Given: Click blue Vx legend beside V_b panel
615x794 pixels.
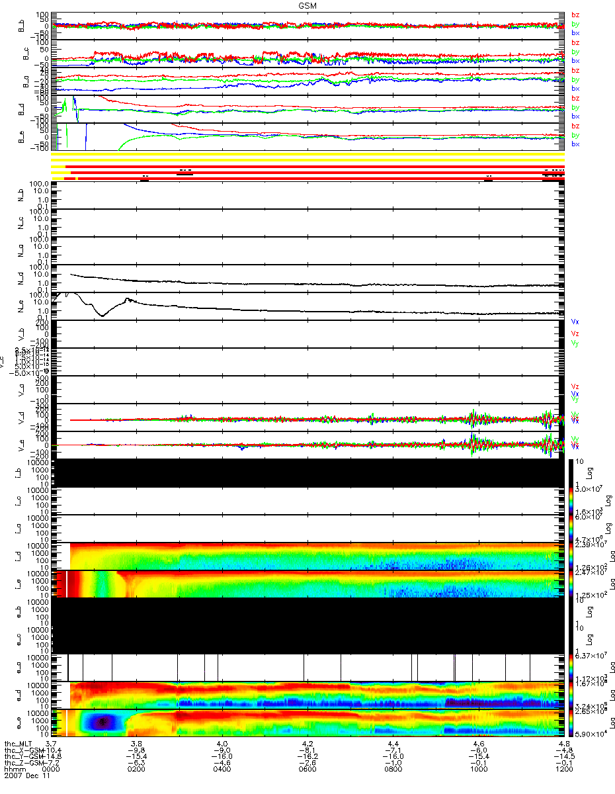Looking at the screenshot, I should (x=575, y=322).
